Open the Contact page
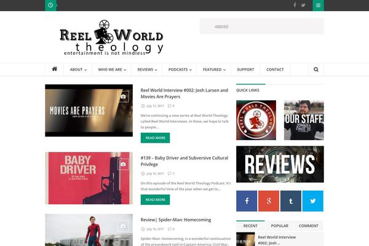This screenshot has height=246, width=369. click(x=275, y=69)
